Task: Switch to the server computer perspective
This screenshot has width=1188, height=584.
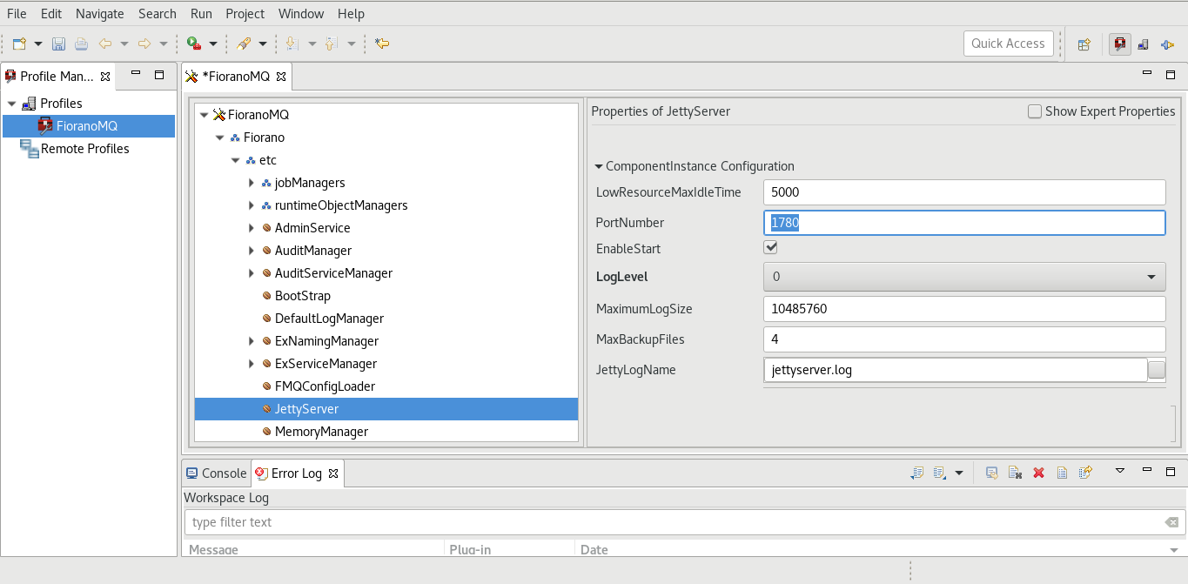Action: tap(1144, 44)
